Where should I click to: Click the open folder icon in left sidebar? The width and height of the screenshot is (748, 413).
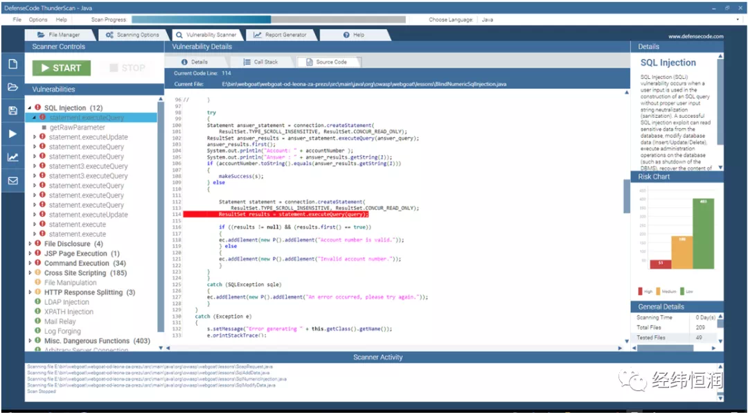pos(13,87)
